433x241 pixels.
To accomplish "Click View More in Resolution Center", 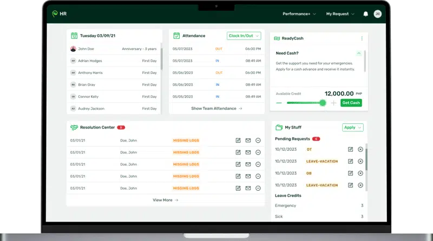I will tap(166, 200).
